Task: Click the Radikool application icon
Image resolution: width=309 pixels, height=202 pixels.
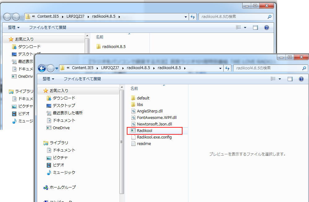Action: 133,130
